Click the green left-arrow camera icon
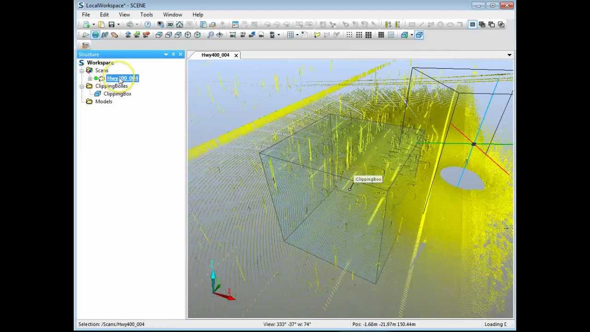The width and height of the screenshot is (590, 332). [137, 35]
